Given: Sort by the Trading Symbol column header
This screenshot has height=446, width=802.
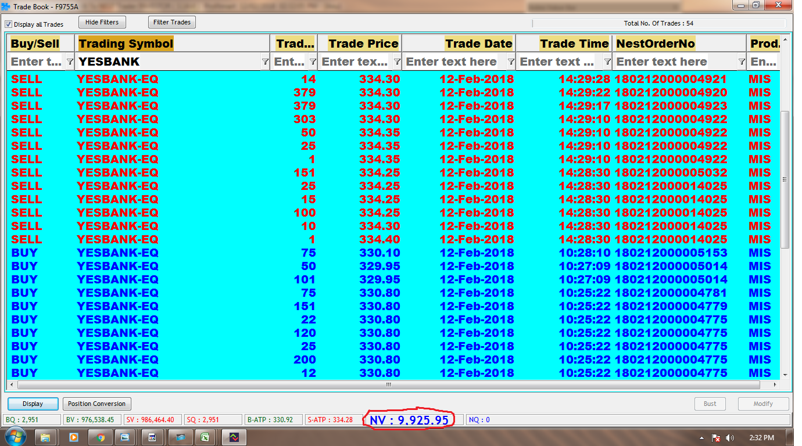Looking at the screenshot, I should [173, 44].
